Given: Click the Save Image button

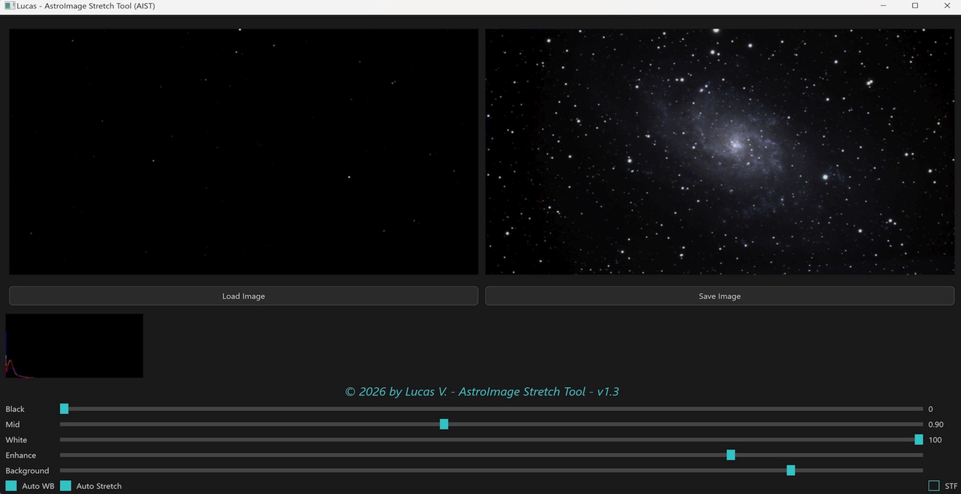Looking at the screenshot, I should (719, 296).
